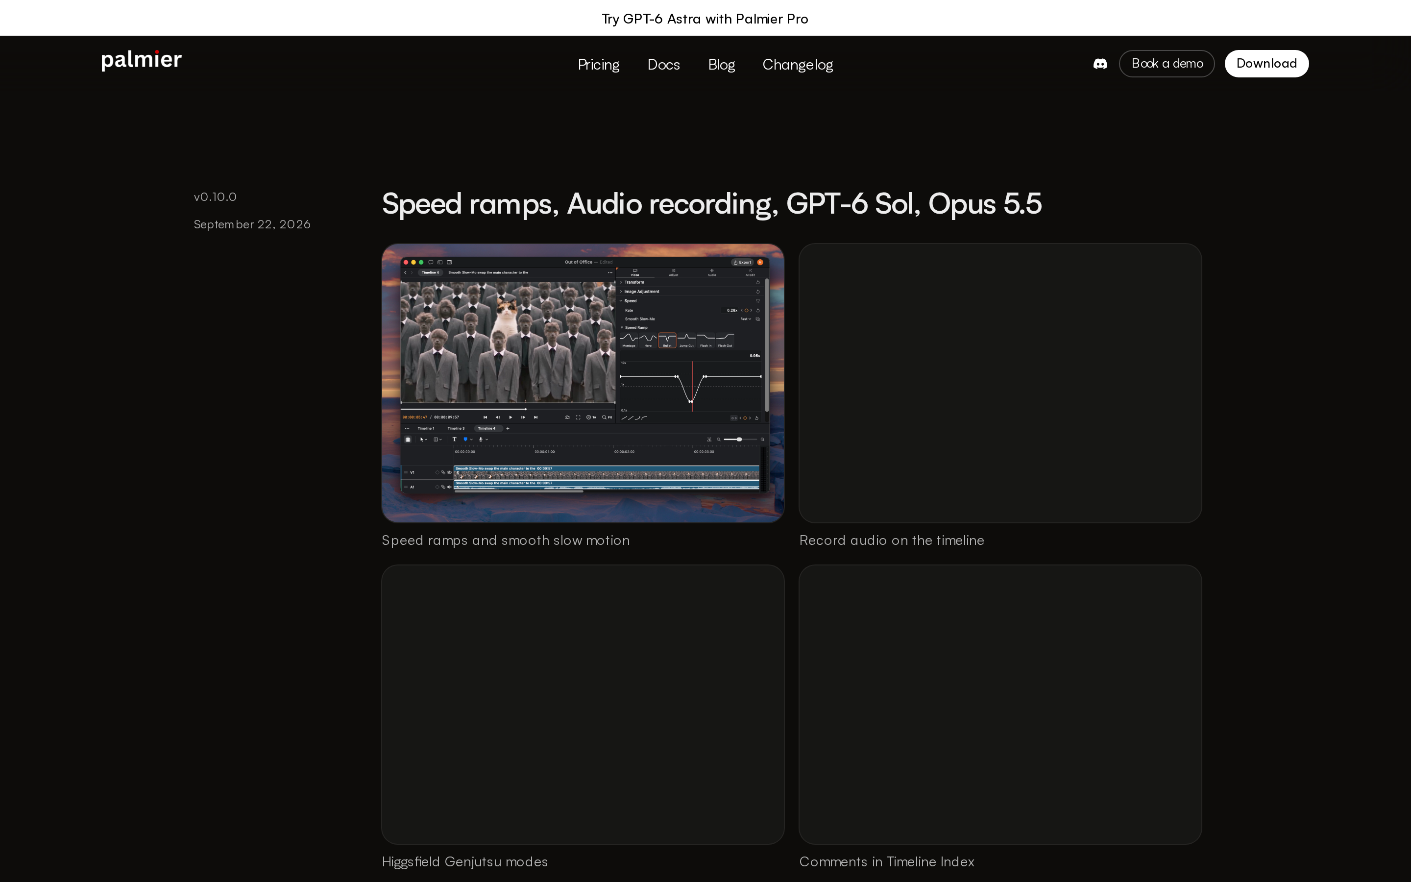Open the Record audio preview card

click(1000, 383)
